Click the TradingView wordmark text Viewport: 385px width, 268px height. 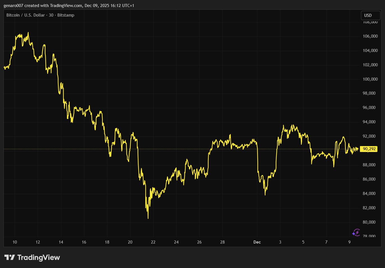coord(39,258)
